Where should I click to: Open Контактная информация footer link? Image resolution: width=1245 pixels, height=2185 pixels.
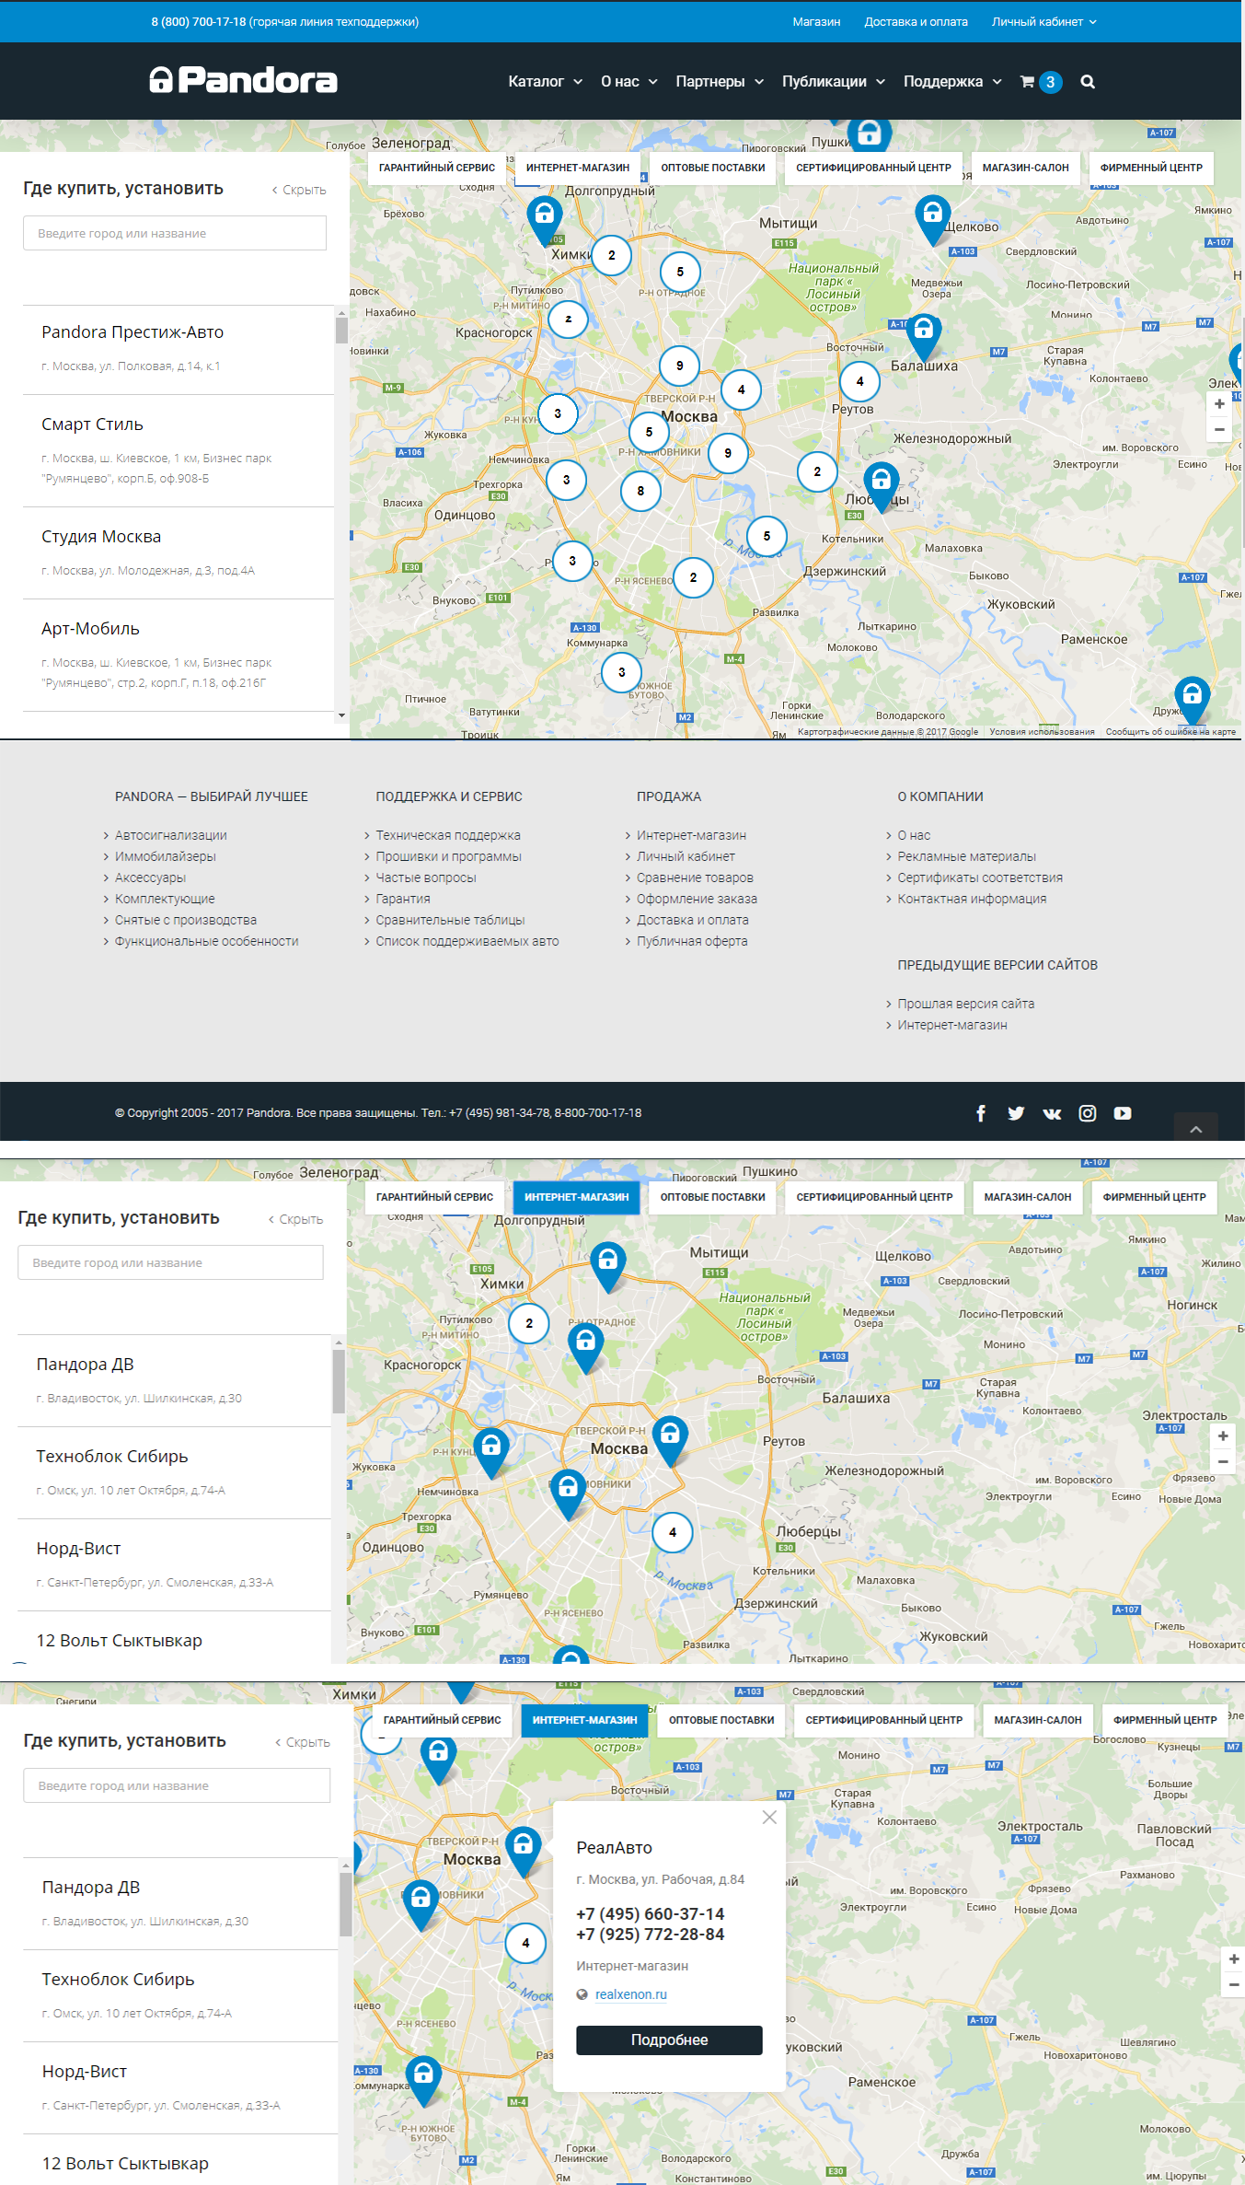point(972,899)
